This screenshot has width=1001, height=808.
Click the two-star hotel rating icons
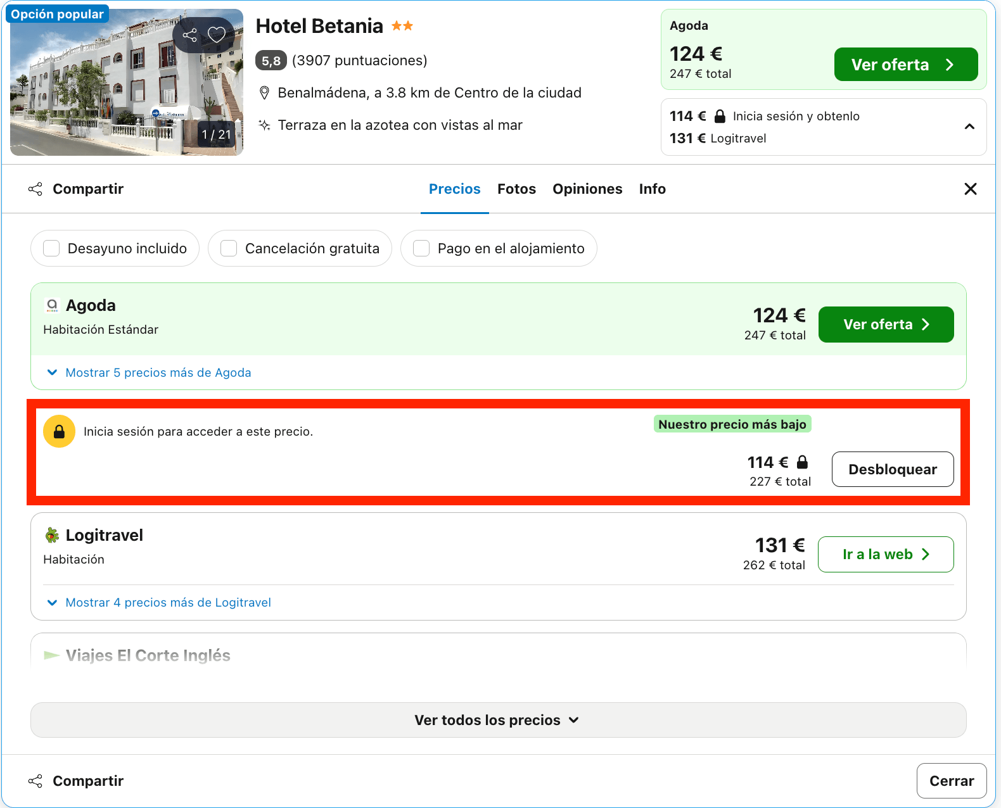click(x=402, y=26)
